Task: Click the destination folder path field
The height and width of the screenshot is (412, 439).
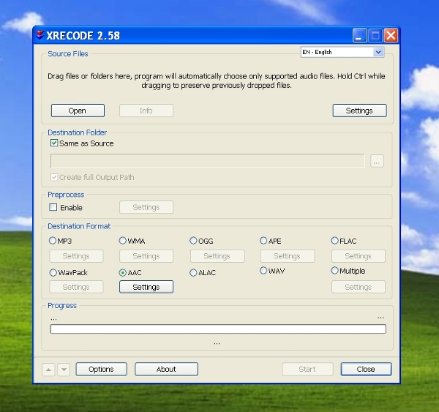Action: coord(208,161)
